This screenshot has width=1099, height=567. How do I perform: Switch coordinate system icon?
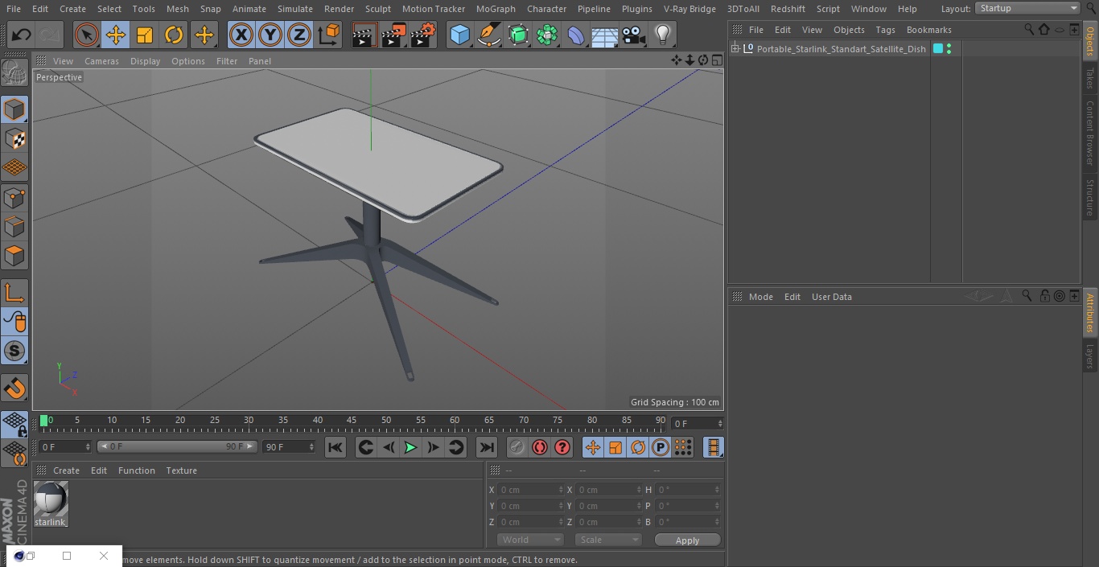[329, 35]
